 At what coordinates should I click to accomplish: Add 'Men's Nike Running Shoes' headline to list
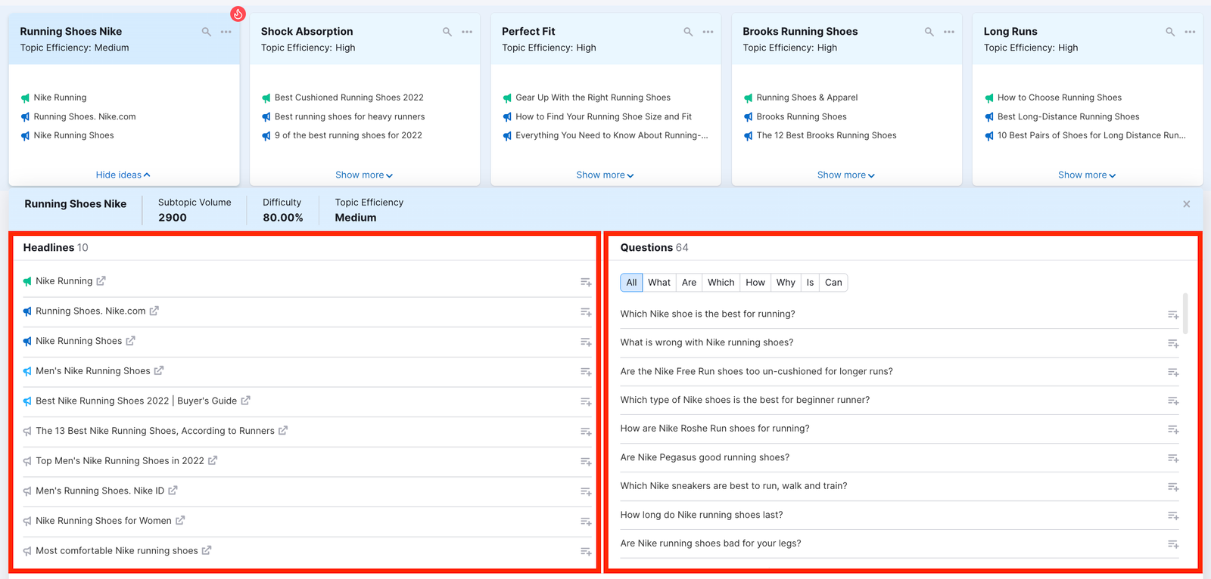[x=586, y=372]
